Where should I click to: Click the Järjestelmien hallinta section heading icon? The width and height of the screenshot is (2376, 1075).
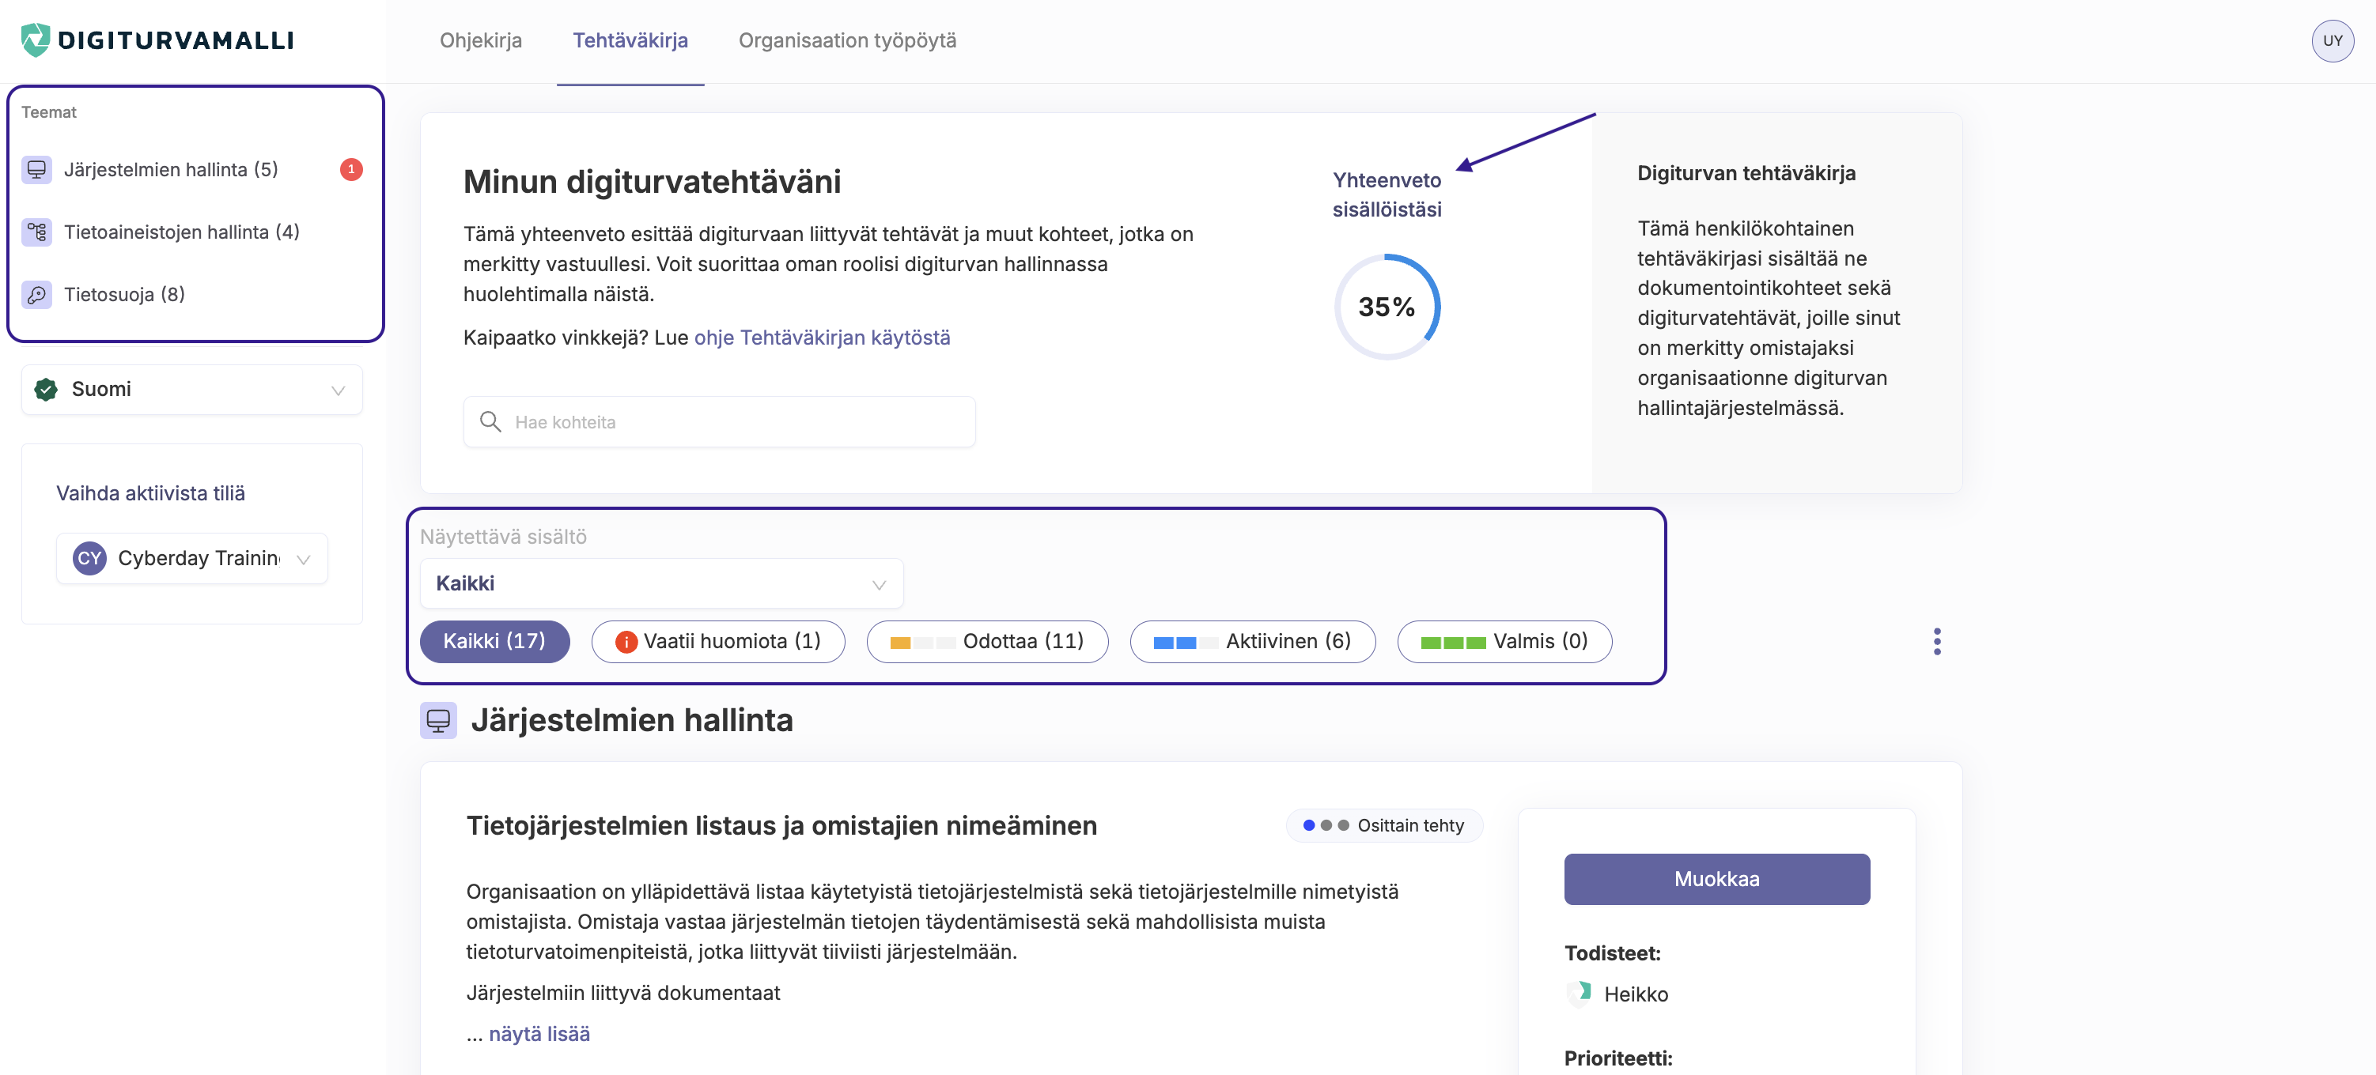[438, 720]
